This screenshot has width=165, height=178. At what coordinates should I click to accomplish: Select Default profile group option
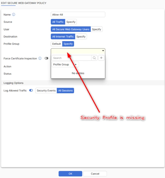[x=56, y=44]
